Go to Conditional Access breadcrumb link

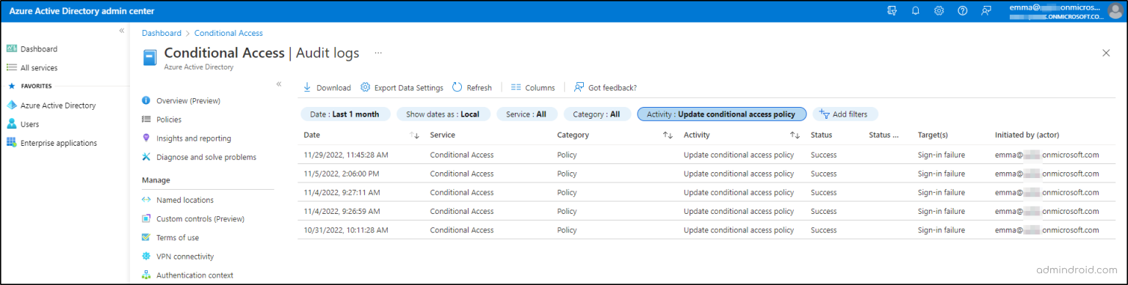click(228, 33)
